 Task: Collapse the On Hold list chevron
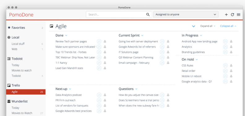[x=196, y=60]
